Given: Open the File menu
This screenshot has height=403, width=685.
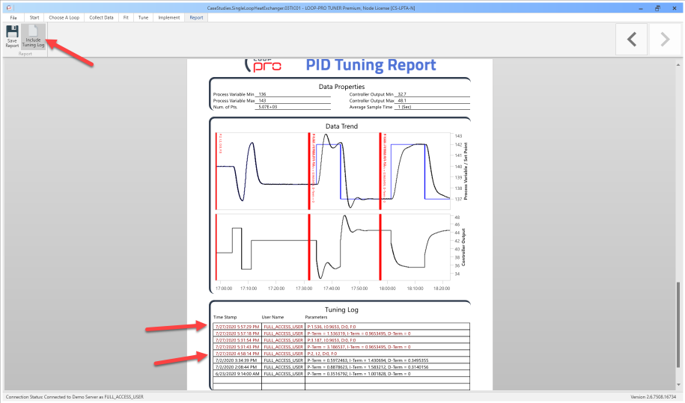Looking at the screenshot, I should [x=13, y=17].
